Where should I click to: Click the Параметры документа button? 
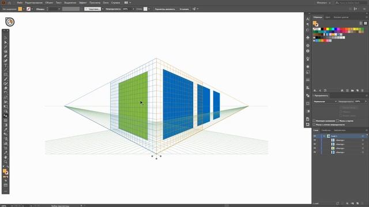[x=165, y=9]
